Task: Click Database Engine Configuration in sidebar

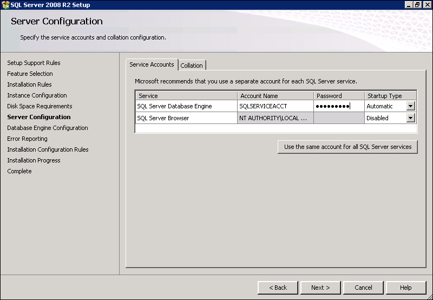Action: pos(48,128)
